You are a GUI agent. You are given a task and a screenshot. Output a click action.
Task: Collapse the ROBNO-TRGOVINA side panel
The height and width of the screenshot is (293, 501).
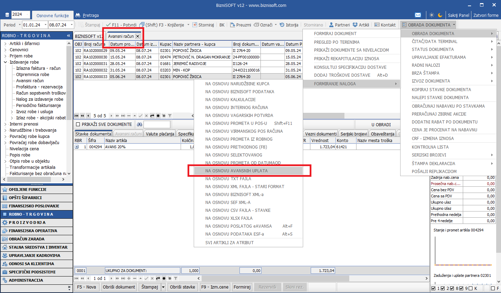tap(68, 36)
